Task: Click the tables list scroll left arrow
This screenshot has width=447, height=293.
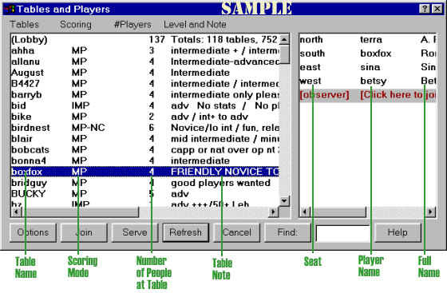Action: click(16, 212)
